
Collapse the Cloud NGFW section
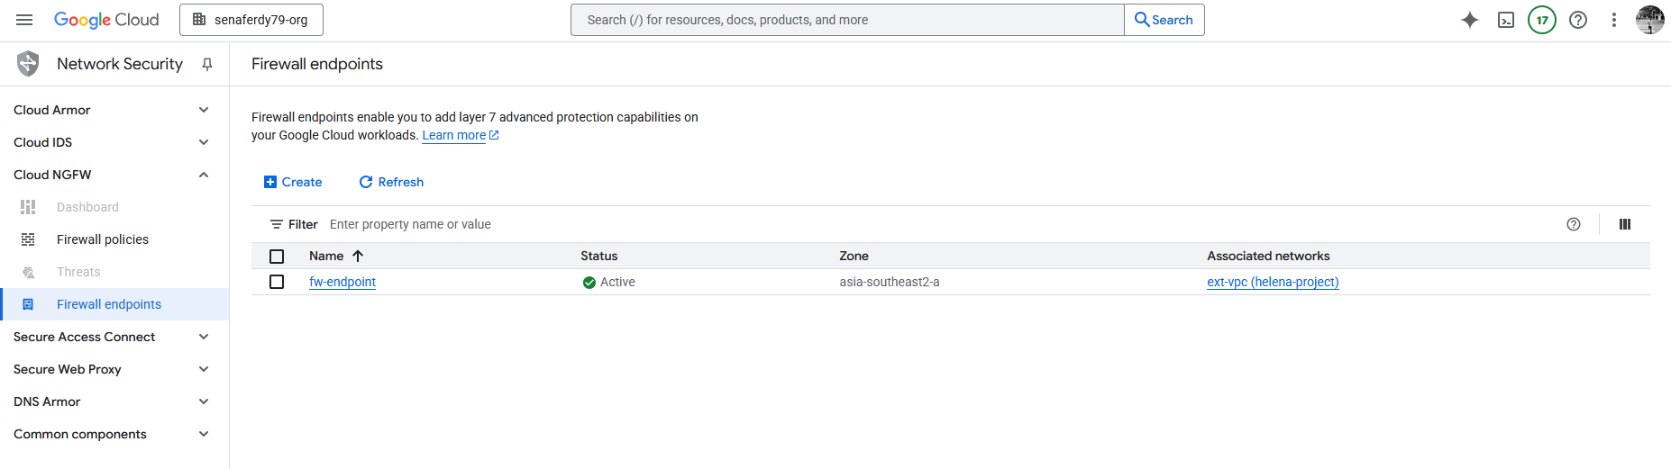pyautogui.click(x=204, y=175)
